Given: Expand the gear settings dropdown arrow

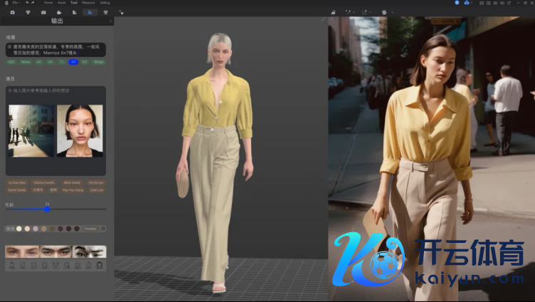Looking at the screenshot, I should [x=391, y=12].
